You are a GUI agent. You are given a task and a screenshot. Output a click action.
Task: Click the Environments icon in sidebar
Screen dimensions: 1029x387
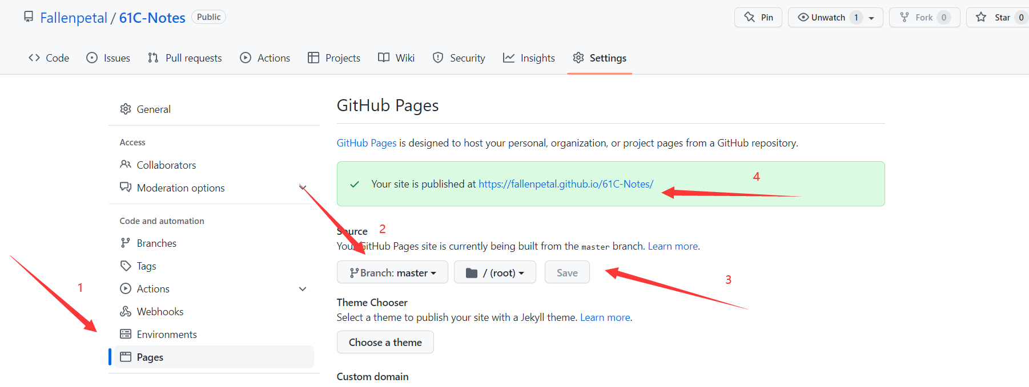[126, 334]
